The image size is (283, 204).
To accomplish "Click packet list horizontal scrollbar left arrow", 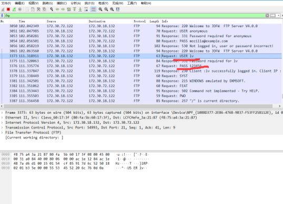I will pyautogui.click(x=2, y=106).
